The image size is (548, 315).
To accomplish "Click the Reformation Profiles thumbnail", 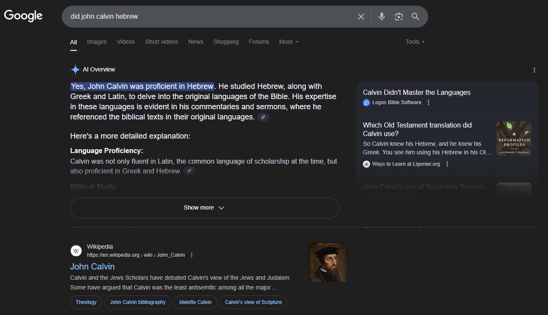I will (x=514, y=138).
